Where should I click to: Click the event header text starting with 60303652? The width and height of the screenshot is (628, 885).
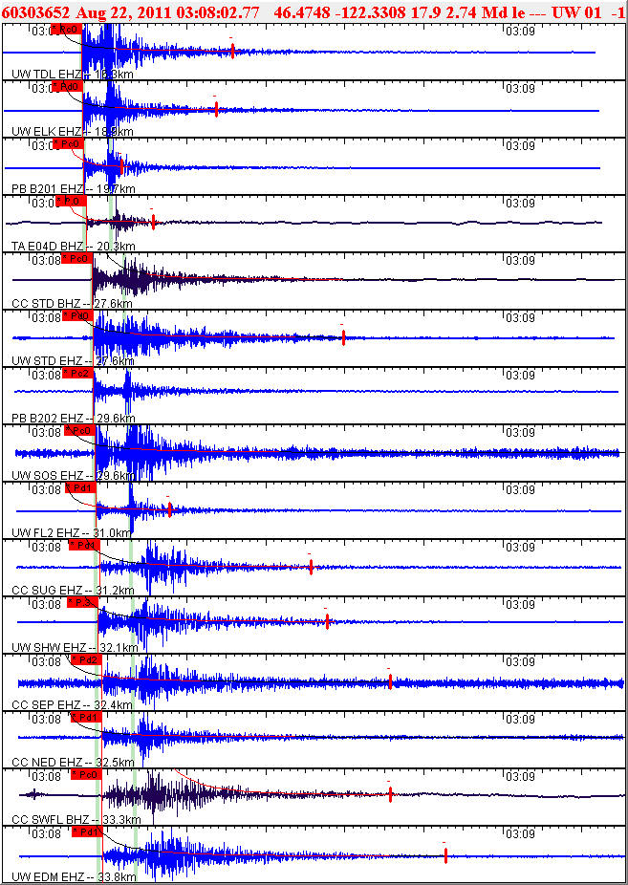(313, 13)
